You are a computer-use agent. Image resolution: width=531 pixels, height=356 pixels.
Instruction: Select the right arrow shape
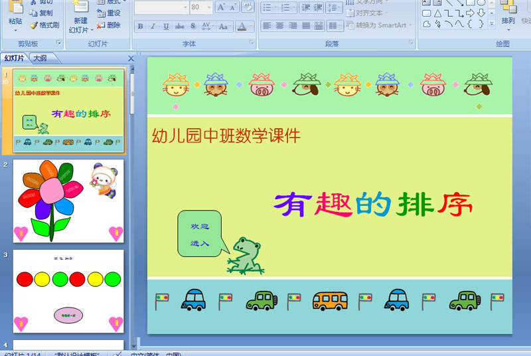tap(470, 13)
